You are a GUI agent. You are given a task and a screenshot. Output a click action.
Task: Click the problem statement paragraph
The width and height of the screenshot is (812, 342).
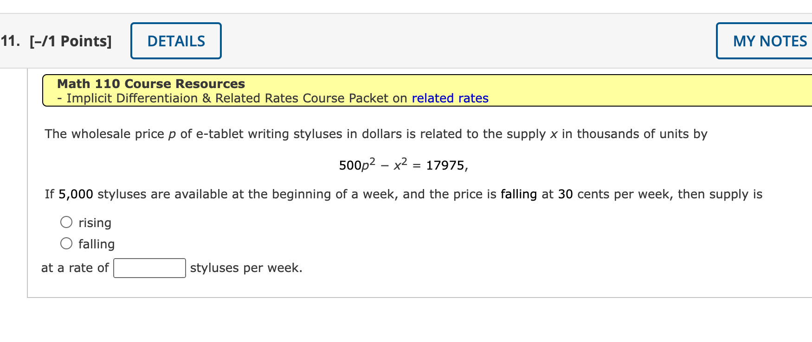[x=375, y=134]
